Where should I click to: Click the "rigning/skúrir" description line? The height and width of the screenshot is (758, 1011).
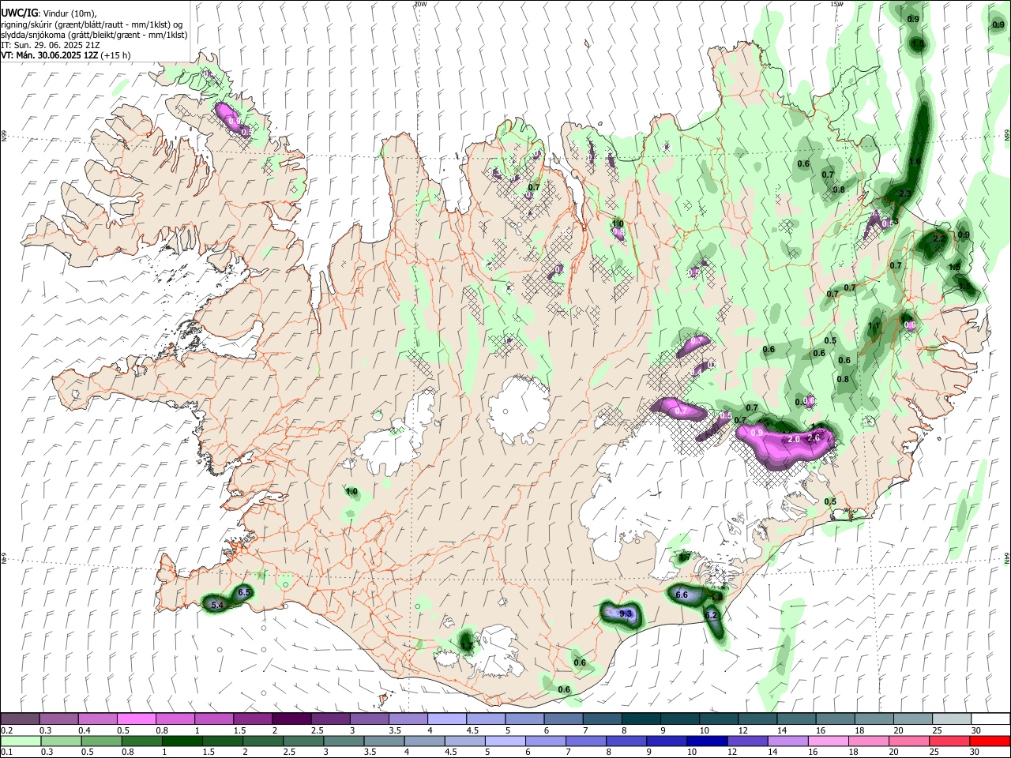[92, 24]
